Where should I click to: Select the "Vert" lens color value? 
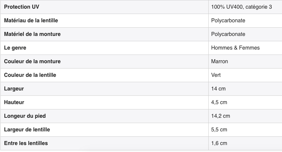[216, 75]
